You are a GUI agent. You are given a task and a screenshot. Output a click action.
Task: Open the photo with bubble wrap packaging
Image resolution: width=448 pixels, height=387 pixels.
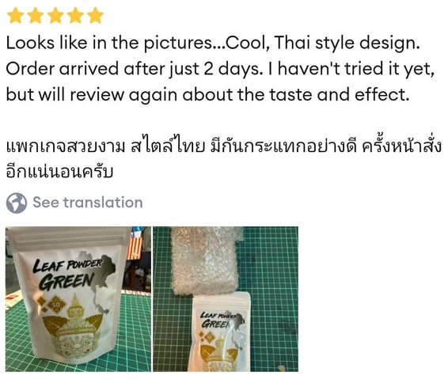(226, 299)
